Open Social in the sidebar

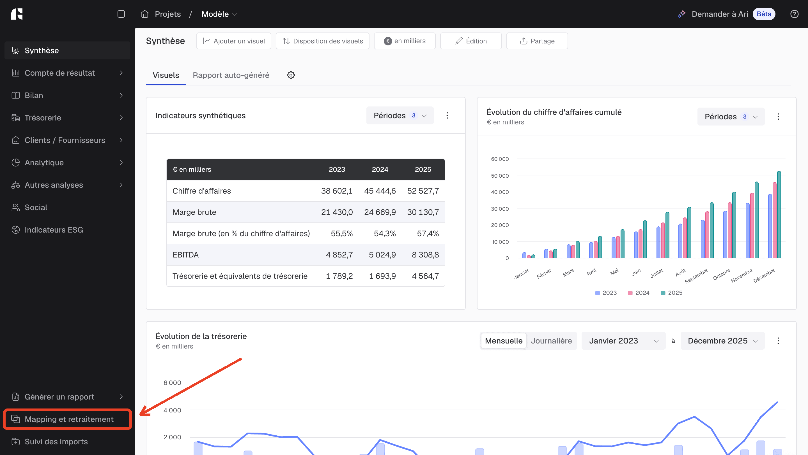[67, 207]
